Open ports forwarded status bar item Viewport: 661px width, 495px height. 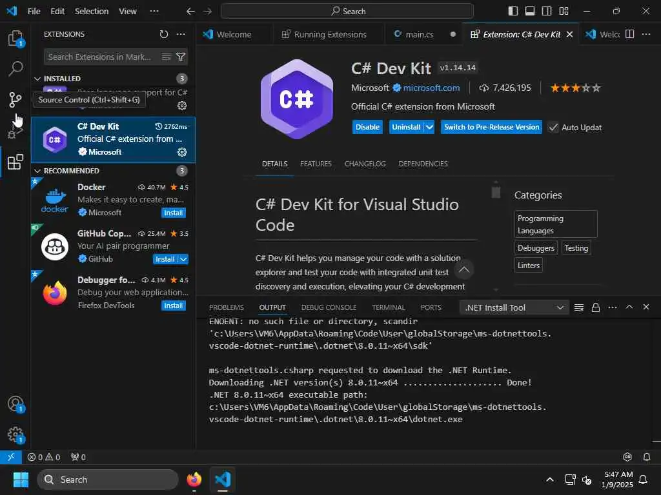click(x=78, y=457)
